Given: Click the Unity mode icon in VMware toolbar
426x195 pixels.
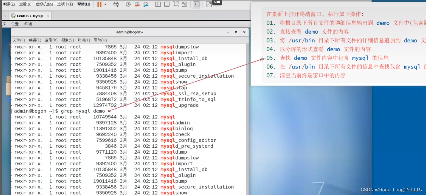Looking at the screenshot, I should 184,4.
